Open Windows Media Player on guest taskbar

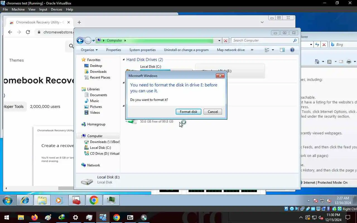tap(59, 200)
